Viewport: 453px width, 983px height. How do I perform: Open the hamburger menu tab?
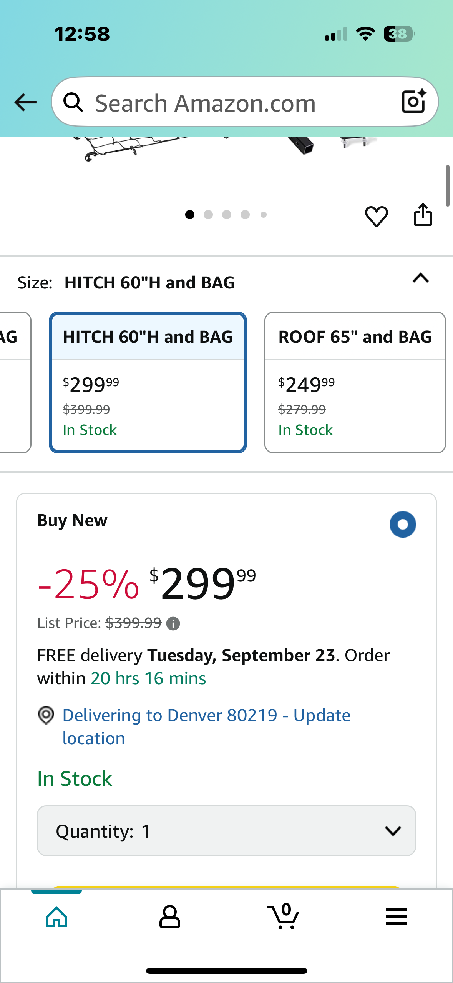396,916
